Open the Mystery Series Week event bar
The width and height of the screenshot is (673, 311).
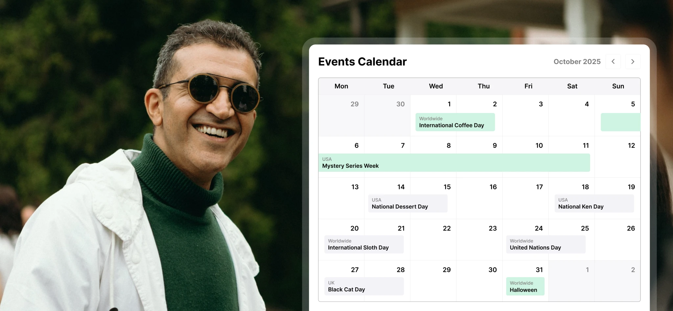(x=454, y=163)
